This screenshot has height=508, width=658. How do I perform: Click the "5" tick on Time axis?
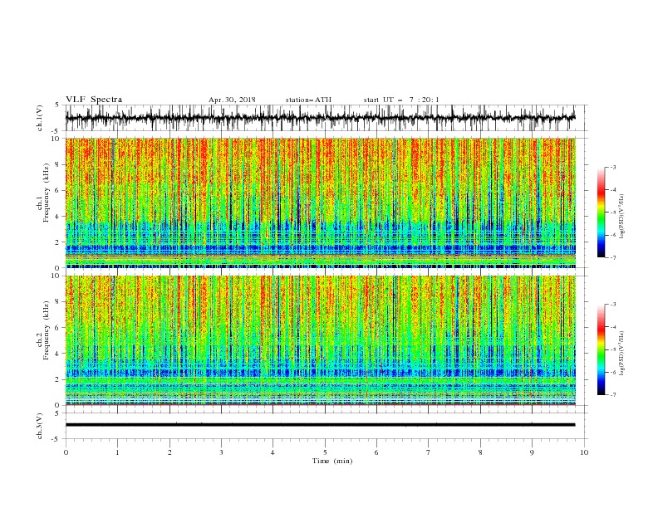(325, 452)
